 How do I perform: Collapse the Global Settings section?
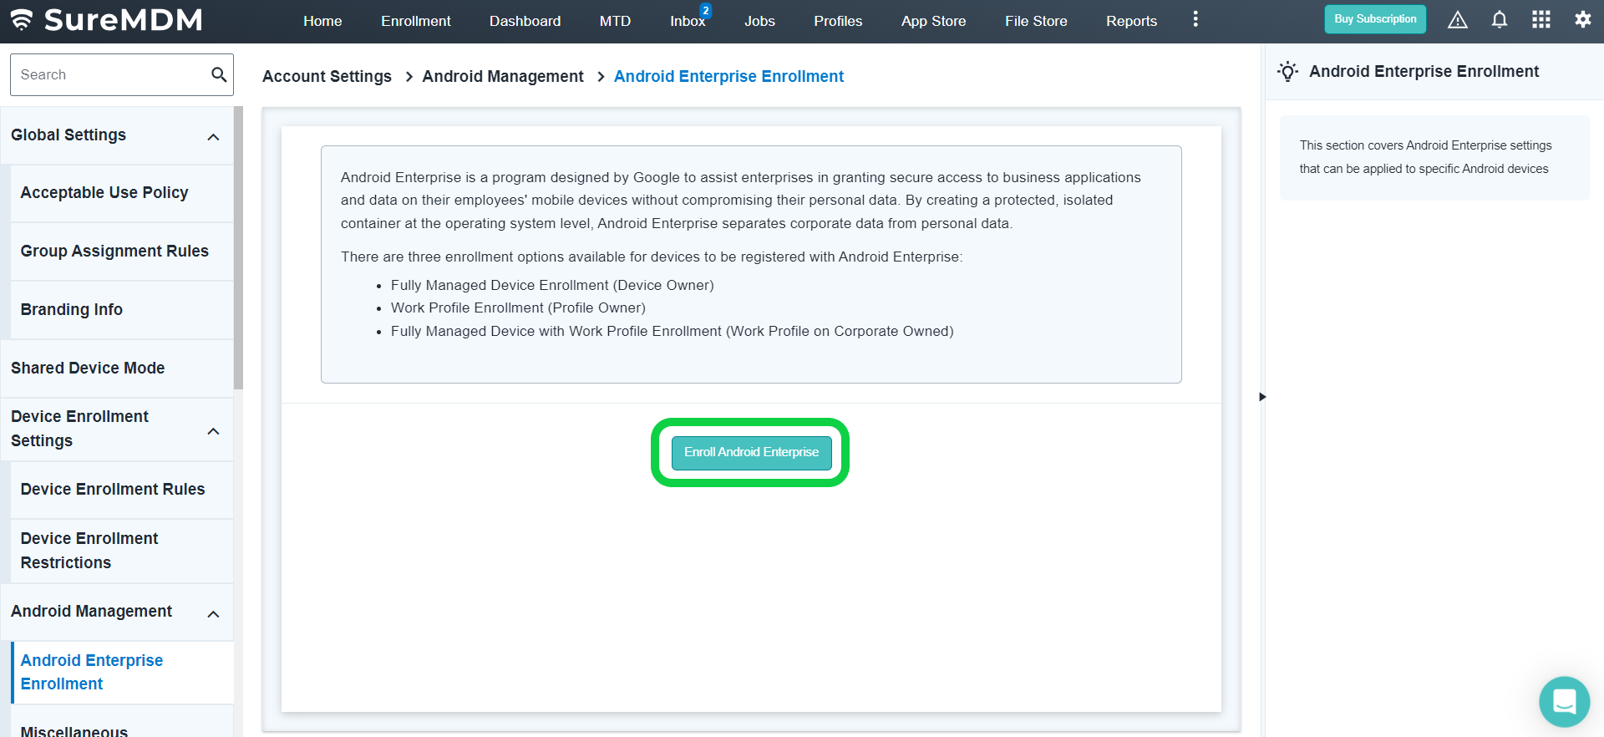pos(213,136)
